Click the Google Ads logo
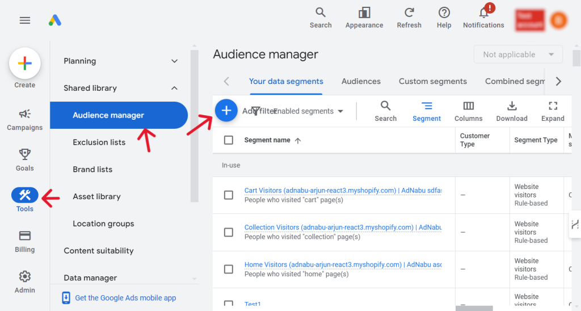This screenshot has width=581, height=311. tap(55, 20)
